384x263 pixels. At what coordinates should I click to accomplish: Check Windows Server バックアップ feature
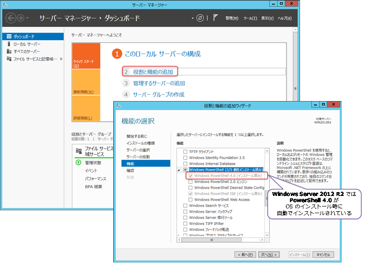[x=185, y=212]
